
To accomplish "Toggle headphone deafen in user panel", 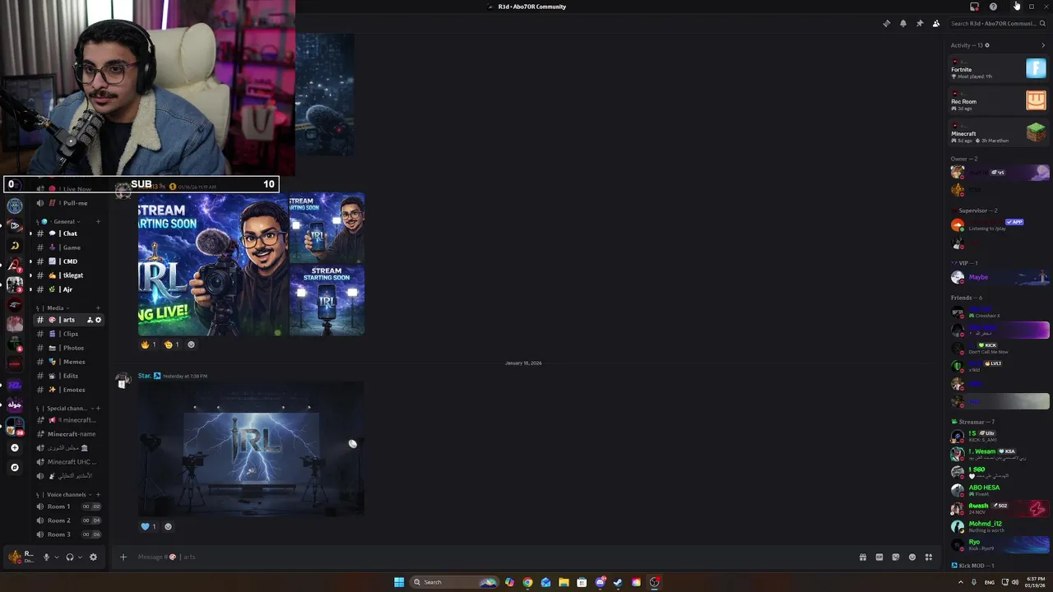I will [69, 557].
